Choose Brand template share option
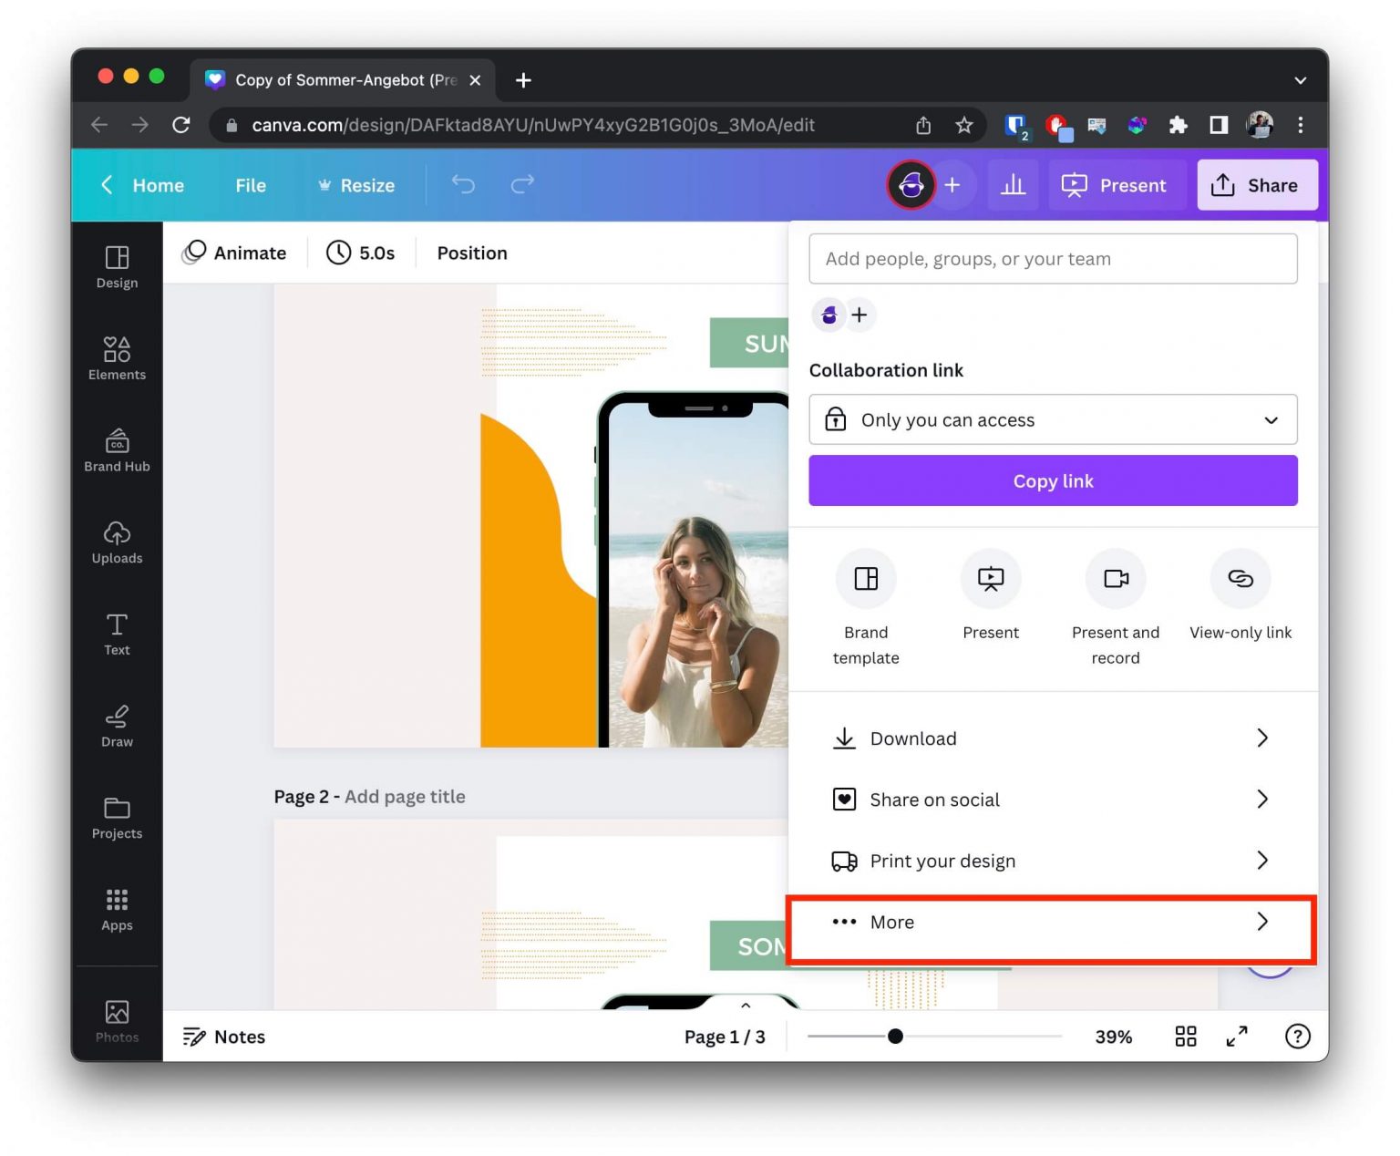 point(866,608)
